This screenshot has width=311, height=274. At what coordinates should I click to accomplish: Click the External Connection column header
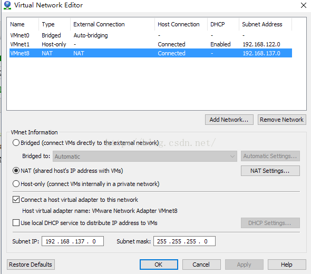pyautogui.click(x=112, y=24)
